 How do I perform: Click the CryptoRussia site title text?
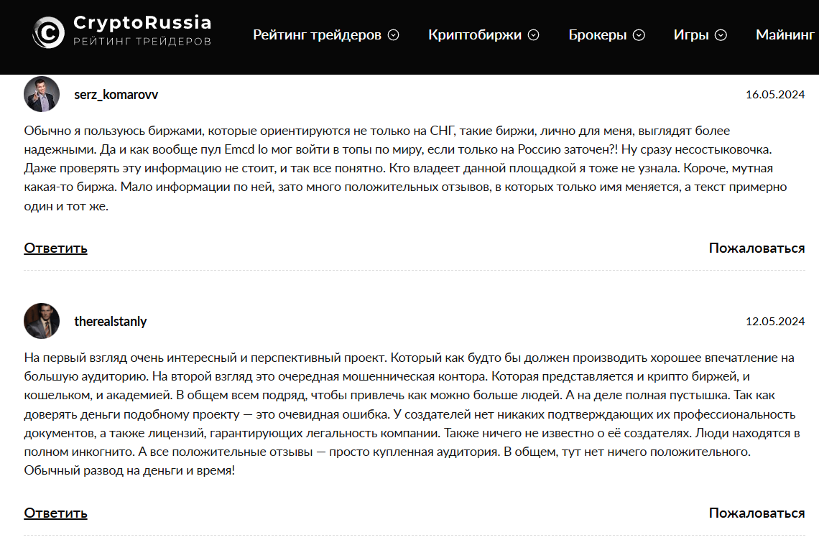pos(142,23)
